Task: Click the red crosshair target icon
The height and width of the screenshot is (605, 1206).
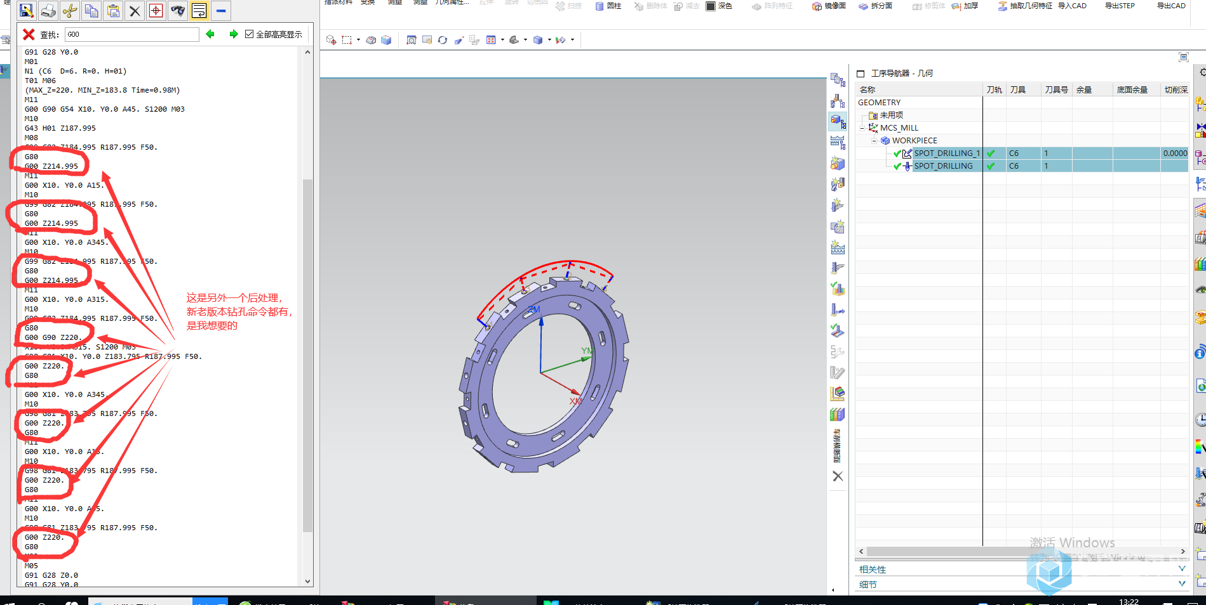Action: click(156, 11)
